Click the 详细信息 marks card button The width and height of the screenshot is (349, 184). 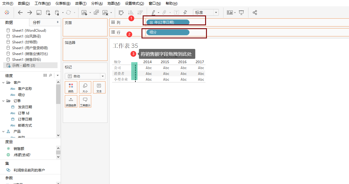point(71,101)
